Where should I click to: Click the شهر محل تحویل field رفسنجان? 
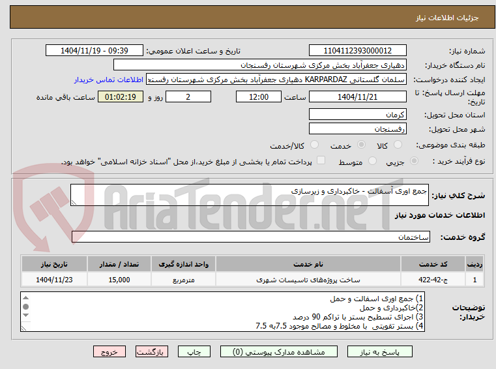357,129
